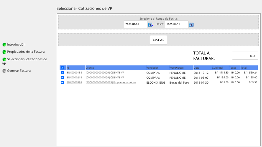This screenshot has height=147, width=262.
Task: Click the SubTotal column header
Action: click(220, 68)
